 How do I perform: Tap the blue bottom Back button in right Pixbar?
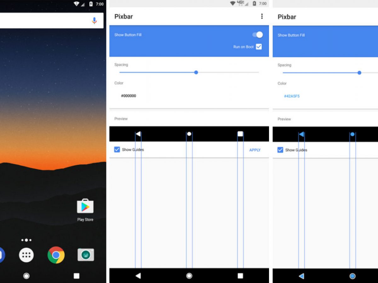click(x=301, y=276)
